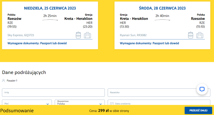Viewport: 214px width, 115px height.
Task: Click the suitcase icon on Sky Express flight
Action: 87,35
